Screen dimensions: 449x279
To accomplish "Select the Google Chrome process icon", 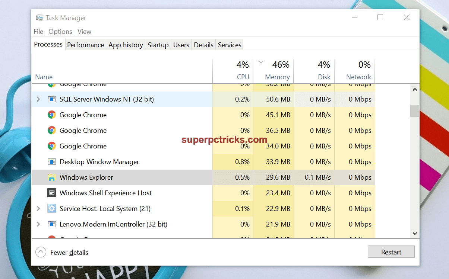I will pyautogui.click(x=51, y=115).
